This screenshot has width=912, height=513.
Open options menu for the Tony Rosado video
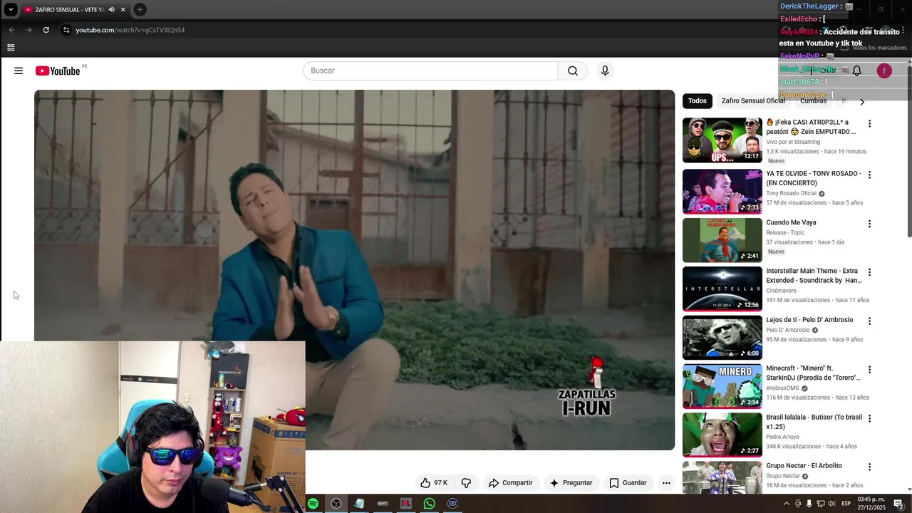click(x=869, y=175)
